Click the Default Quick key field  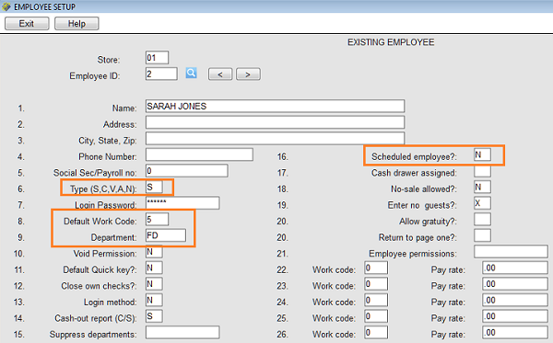click(x=154, y=268)
